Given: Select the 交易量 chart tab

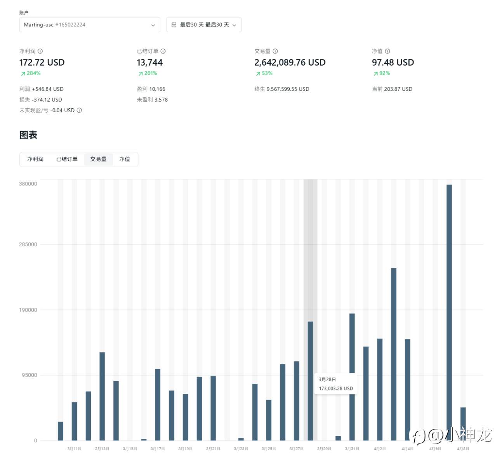Looking at the screenshot, I should point(98,159).
